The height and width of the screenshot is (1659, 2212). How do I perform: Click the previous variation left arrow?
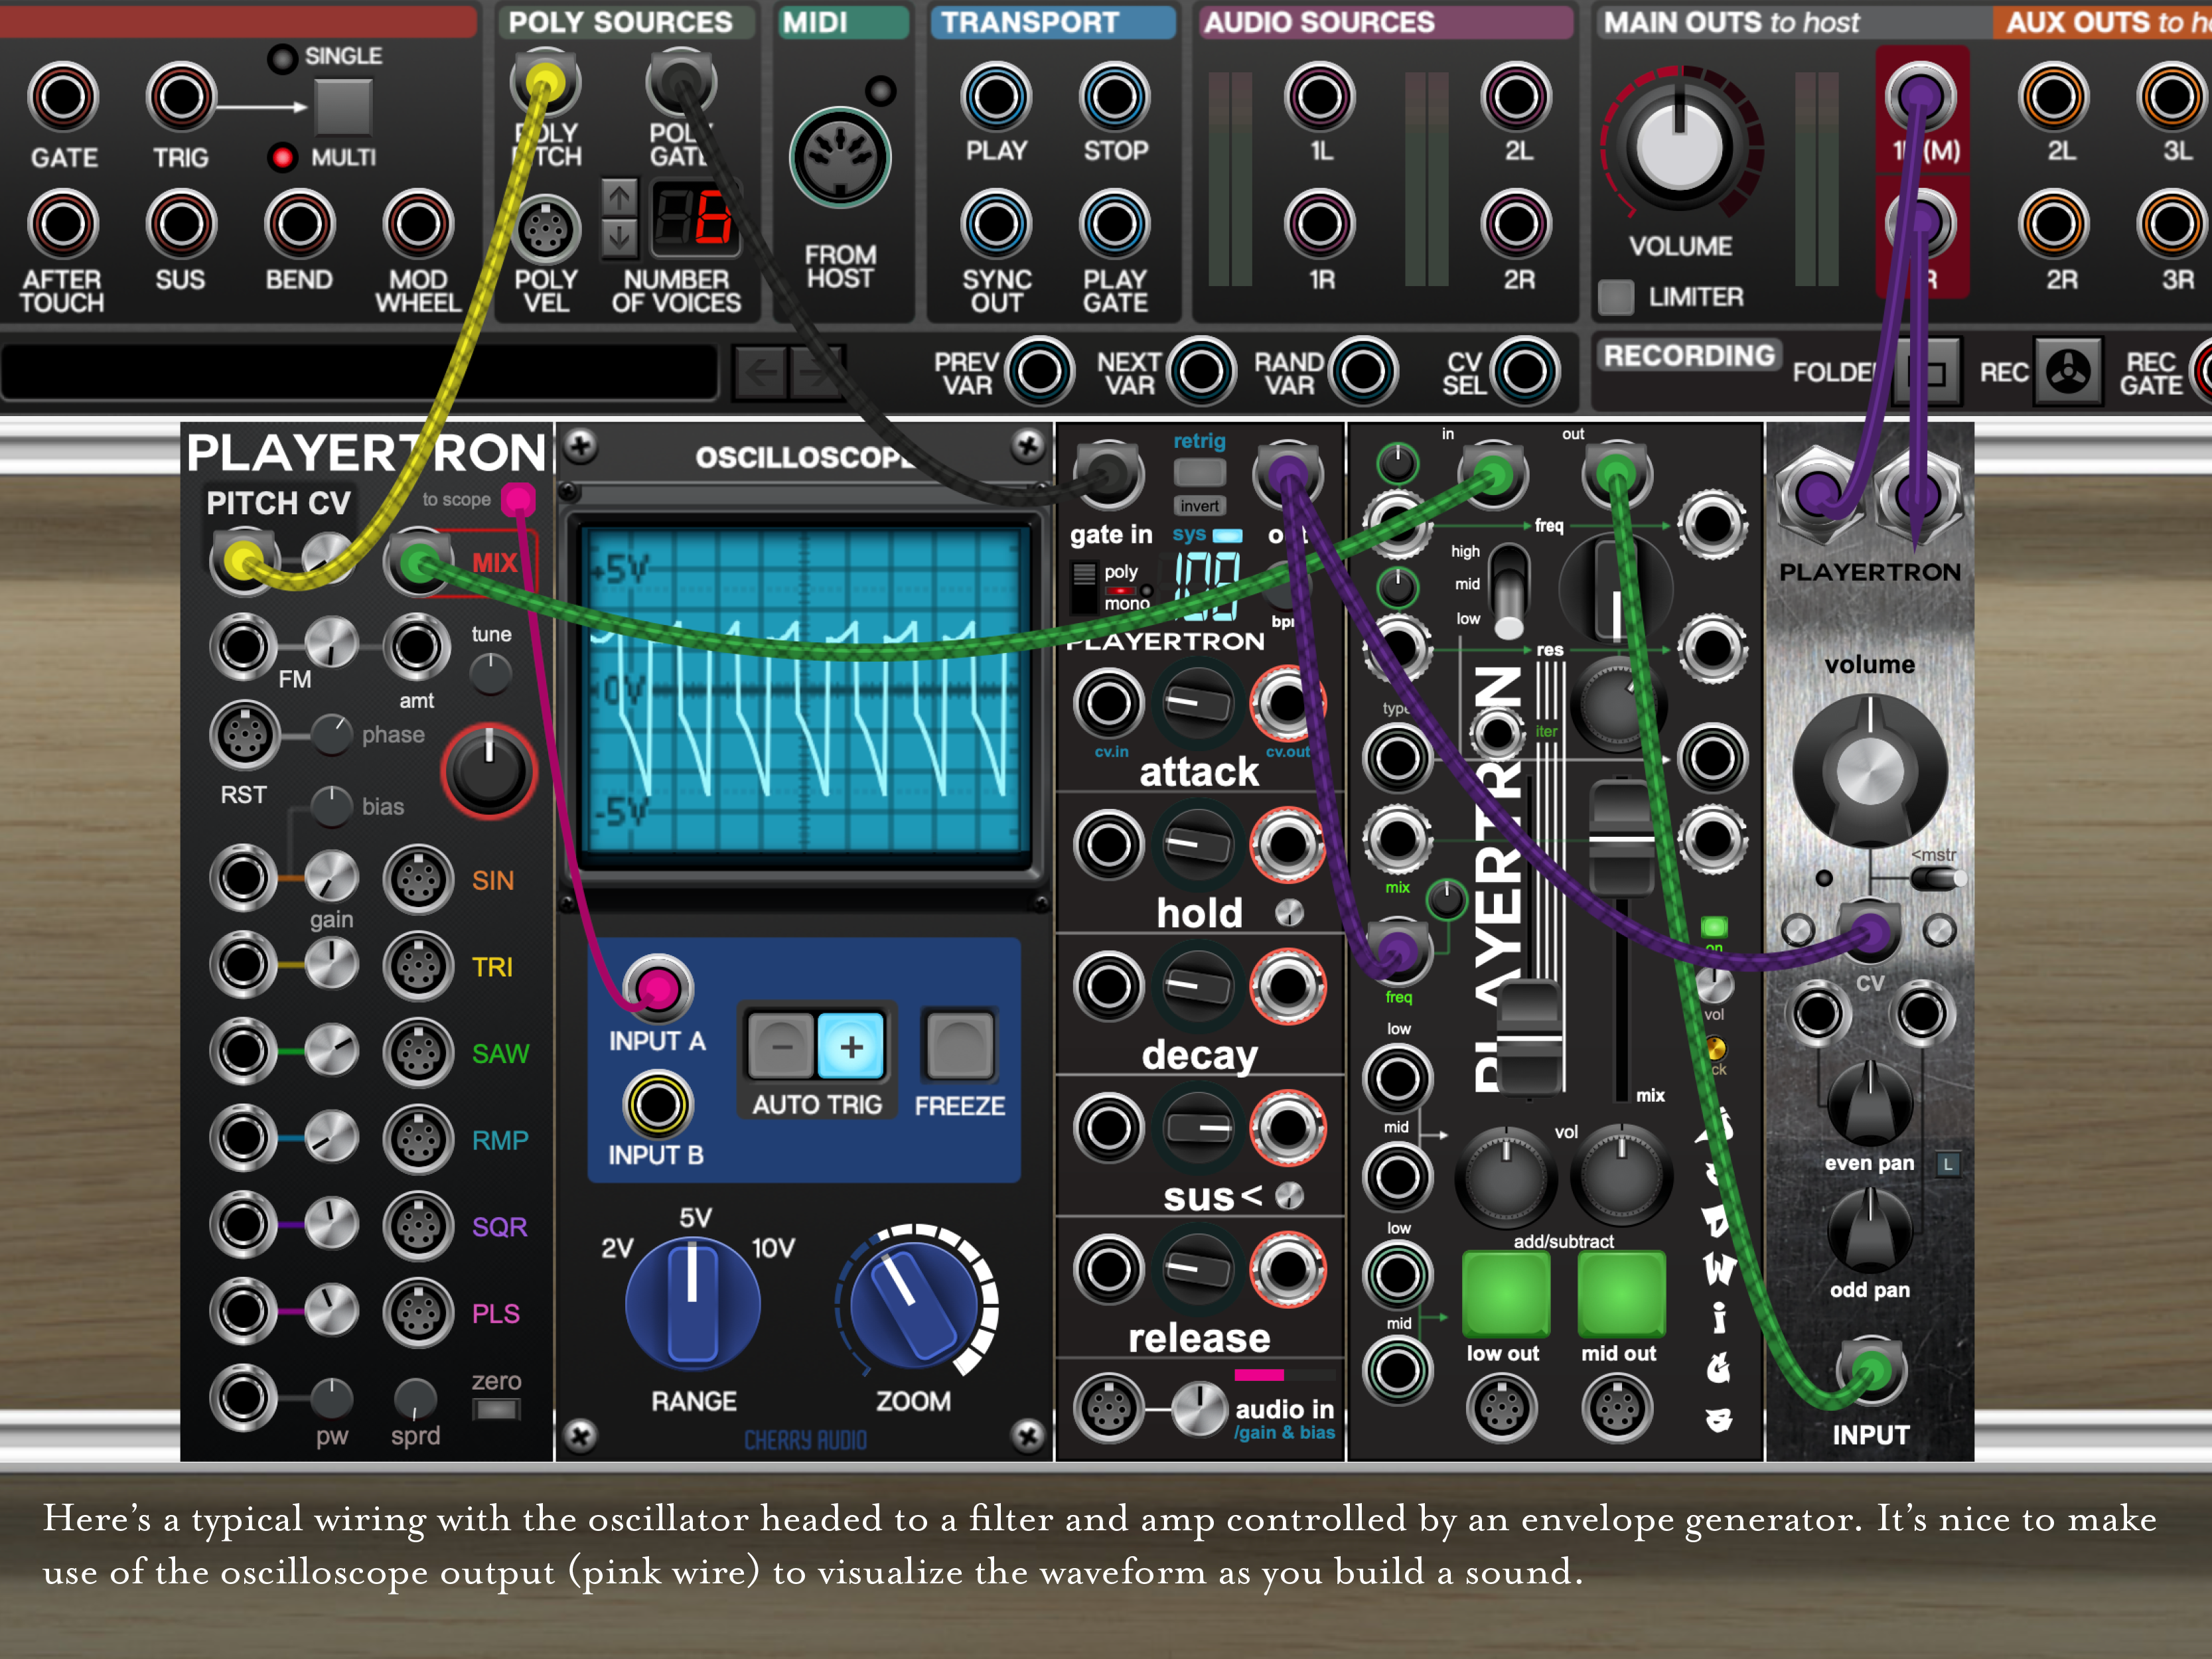(760, 373)
